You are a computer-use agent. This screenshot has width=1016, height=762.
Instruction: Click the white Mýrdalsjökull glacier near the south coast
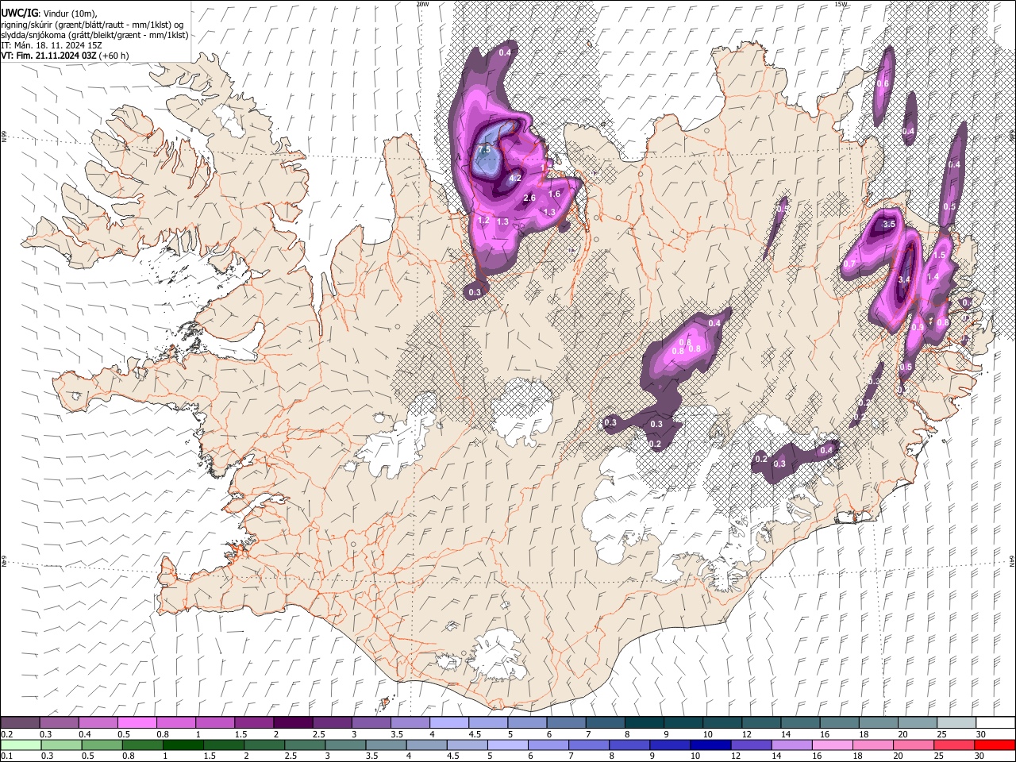[x=498, y=655]
